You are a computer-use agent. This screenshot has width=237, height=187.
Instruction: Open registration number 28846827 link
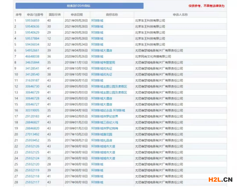pyautogui.click(x=32, y=122)
